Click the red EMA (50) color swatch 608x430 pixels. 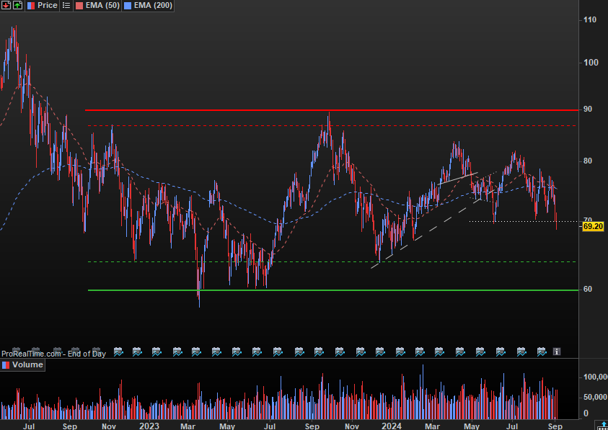pyautogui.click(x=79, y=6)
